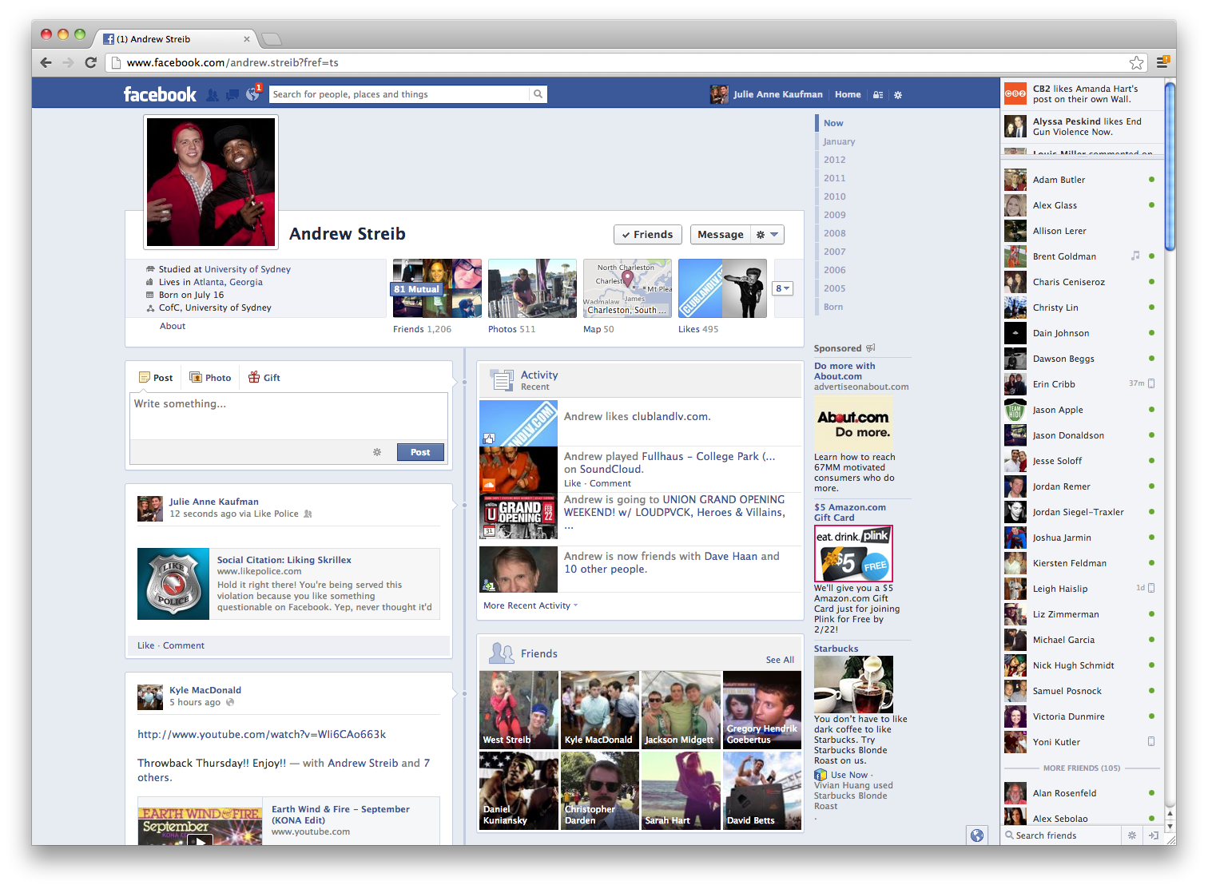The height and width of the screenshot is (889, 1208).
Task: Open account settings gear in header
Action: [x=898, y=94]
